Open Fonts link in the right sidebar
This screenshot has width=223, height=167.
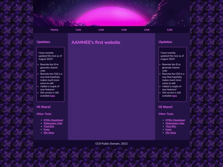(x=168, y=129)
